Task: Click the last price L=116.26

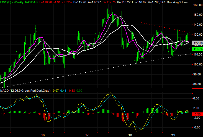Action: (46, 2)
